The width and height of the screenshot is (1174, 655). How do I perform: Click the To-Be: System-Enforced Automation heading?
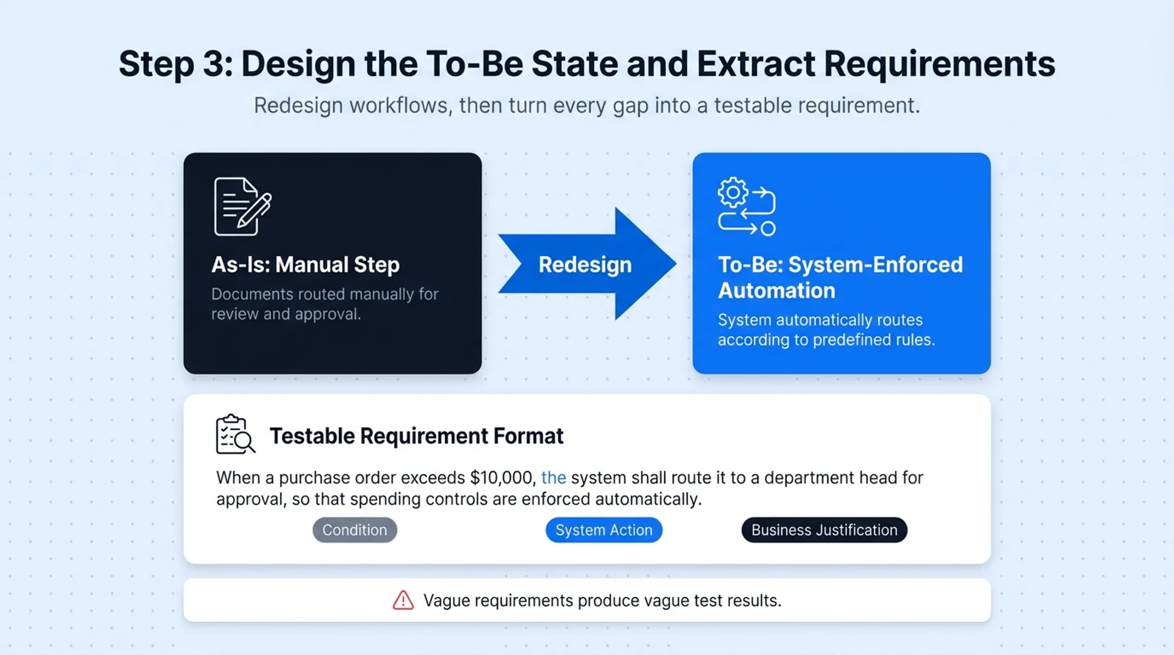coord(840,277)
